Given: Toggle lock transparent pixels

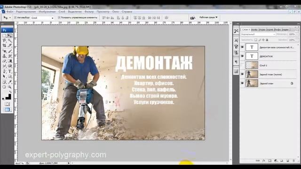Looking at the screenshot, I should [256, 40].
